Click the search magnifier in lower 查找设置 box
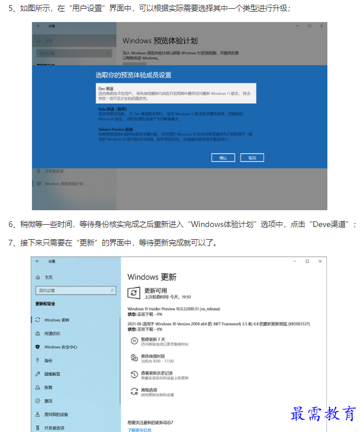The width and height of the screenshot is (361, 432). pyautogui.click(x=112, y=290)
